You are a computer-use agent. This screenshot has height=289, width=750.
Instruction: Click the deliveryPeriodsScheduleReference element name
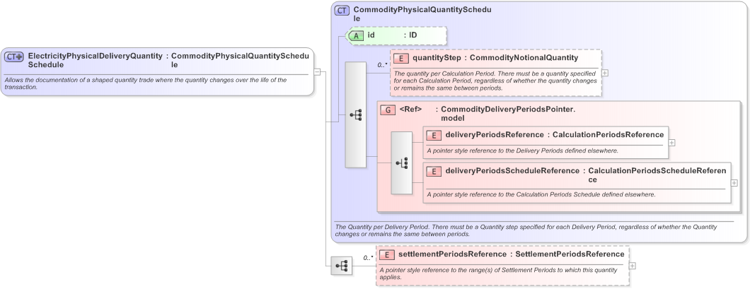[x=512, y=170]
